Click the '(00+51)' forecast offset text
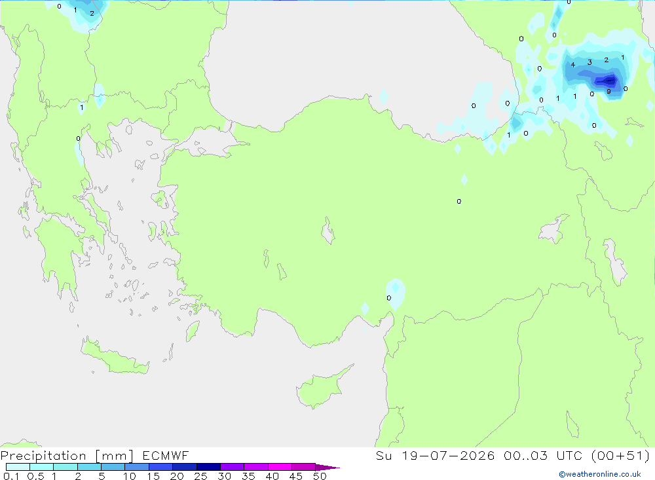 pyautogui.click(x=621, y=456)
